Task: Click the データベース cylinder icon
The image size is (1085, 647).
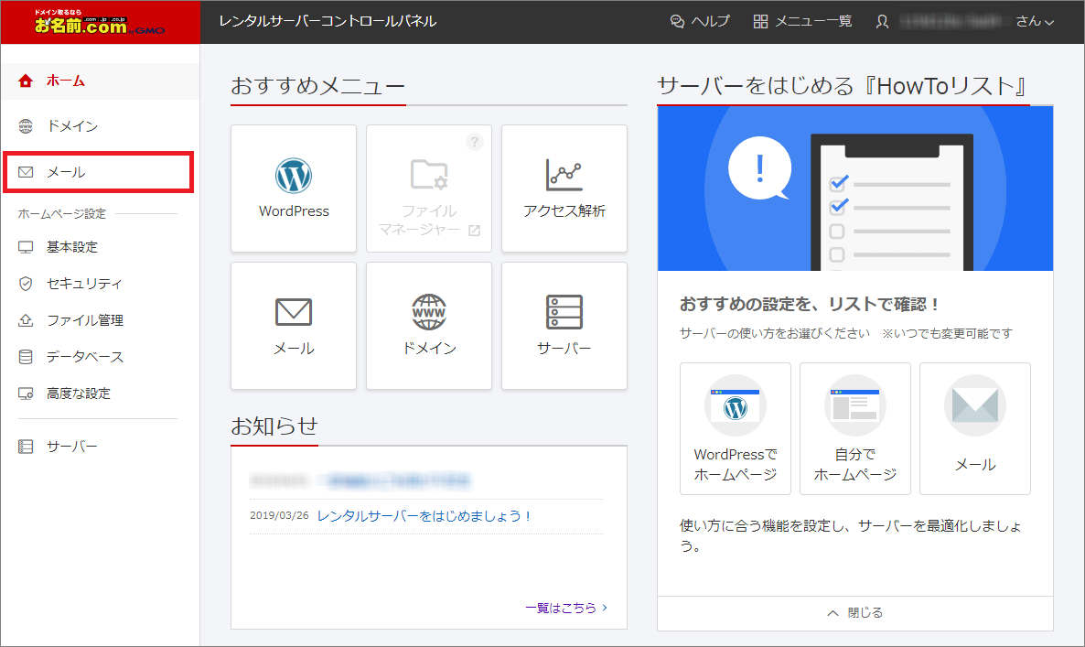Action: point(26,357)
